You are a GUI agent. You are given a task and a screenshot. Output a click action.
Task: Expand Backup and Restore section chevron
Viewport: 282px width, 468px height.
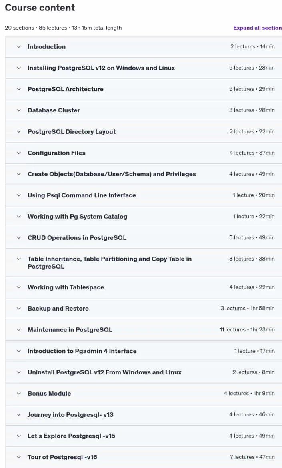(x=19, y=309)
